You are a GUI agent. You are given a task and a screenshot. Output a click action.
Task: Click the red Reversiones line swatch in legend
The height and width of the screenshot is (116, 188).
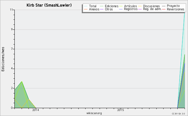coord(164,9)
